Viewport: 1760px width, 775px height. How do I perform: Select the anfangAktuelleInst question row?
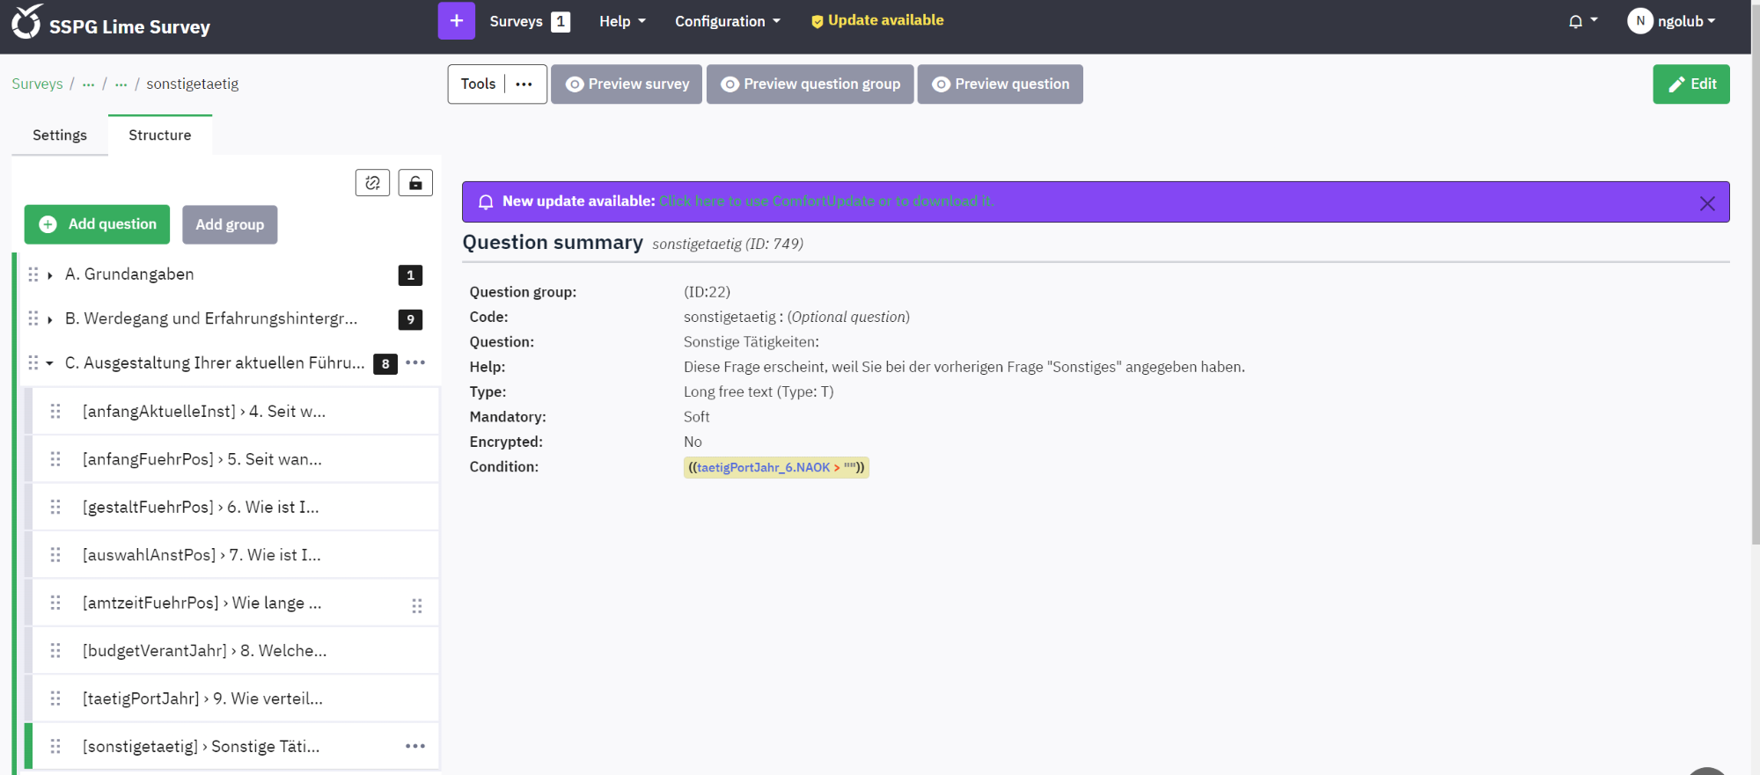click(235, 411)
